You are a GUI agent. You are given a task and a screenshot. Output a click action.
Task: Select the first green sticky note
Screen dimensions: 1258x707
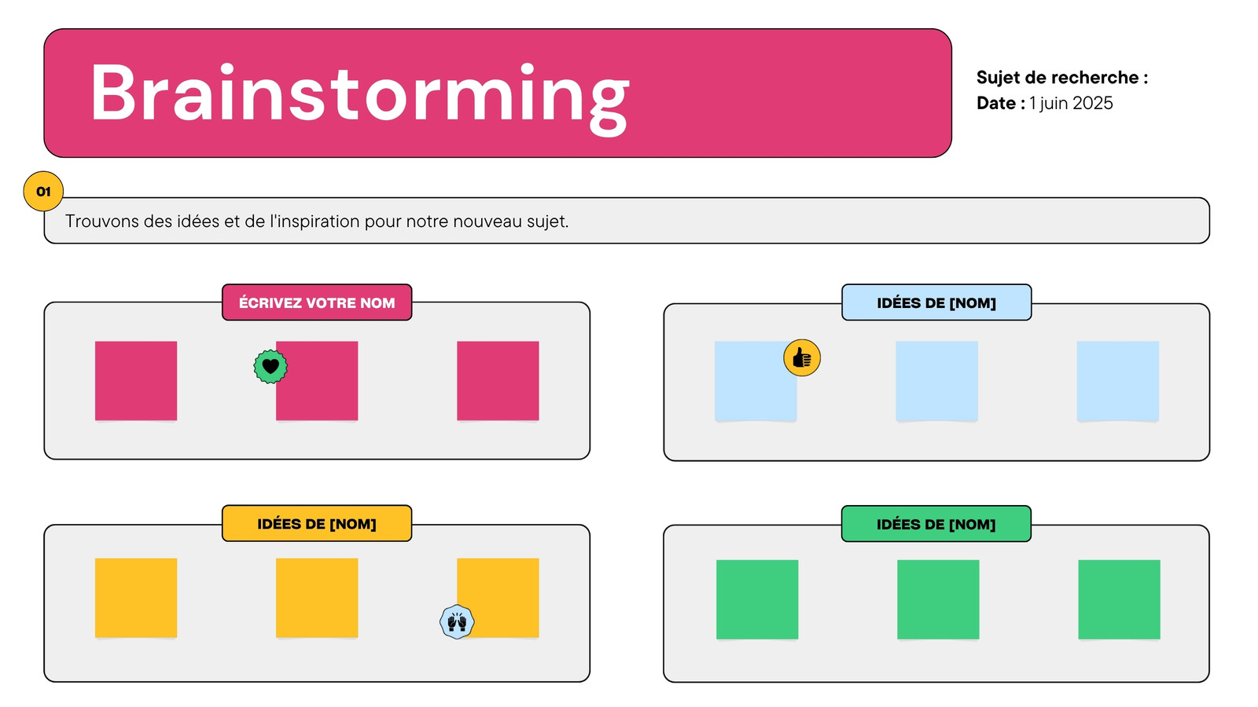(x=757, y=599)
